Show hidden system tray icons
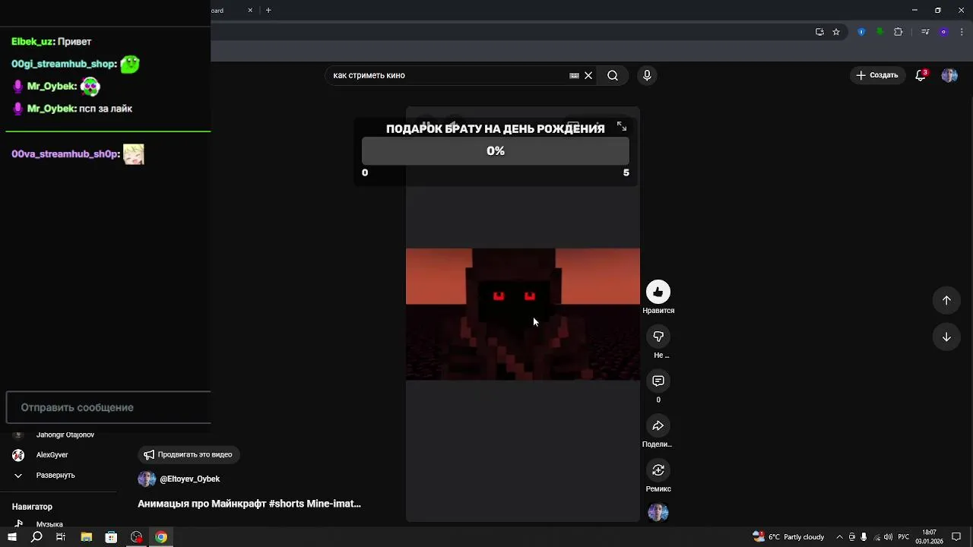Screen dimensions: 973x547 [x=839, y=537]
